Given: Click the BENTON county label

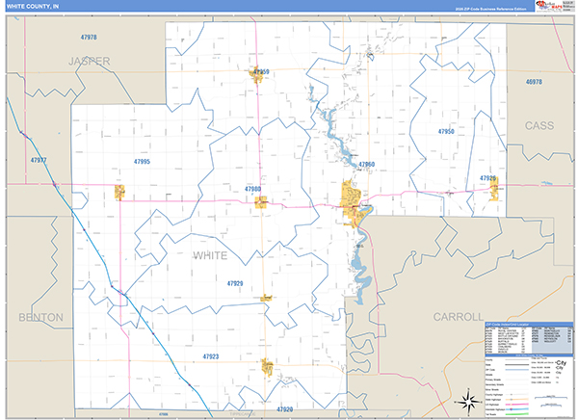Looking at the screenshot, I should [40, 318].
